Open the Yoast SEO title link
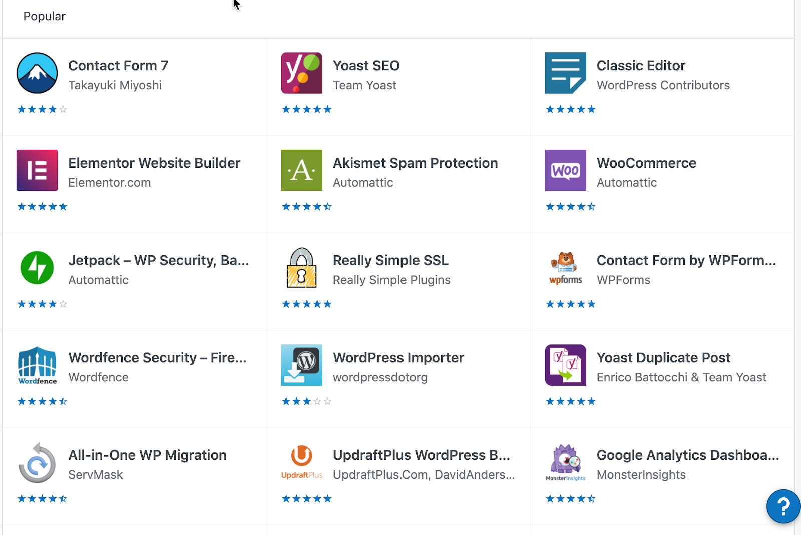The height and width of the screenshot is (535, 801). (366, 65)
